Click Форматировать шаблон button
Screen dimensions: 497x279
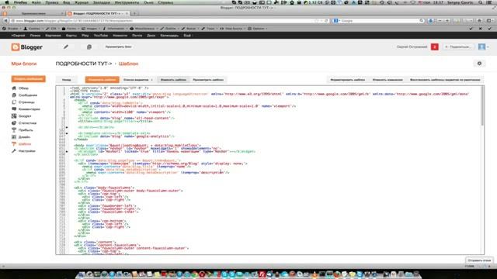(x=348, y=80)
